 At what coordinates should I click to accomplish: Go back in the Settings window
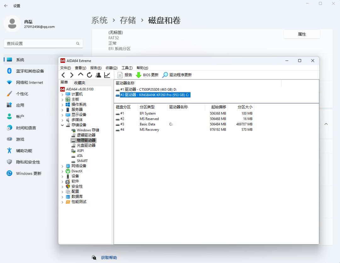click(x=6, y=6)
